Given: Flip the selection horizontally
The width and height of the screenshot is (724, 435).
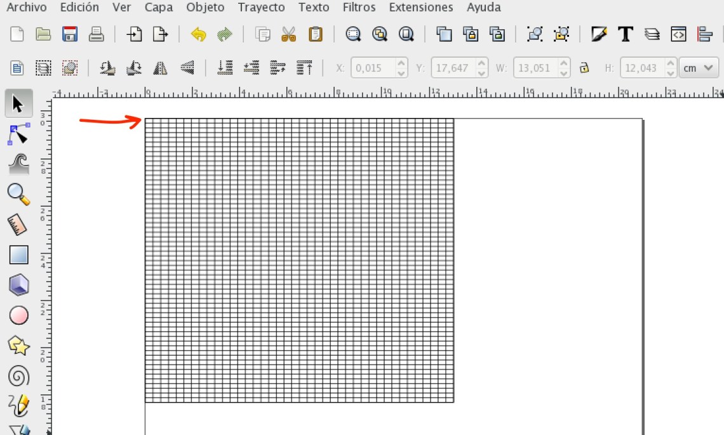Looking at the screenshot, I should pyautogui.click(x=160, y=67).
